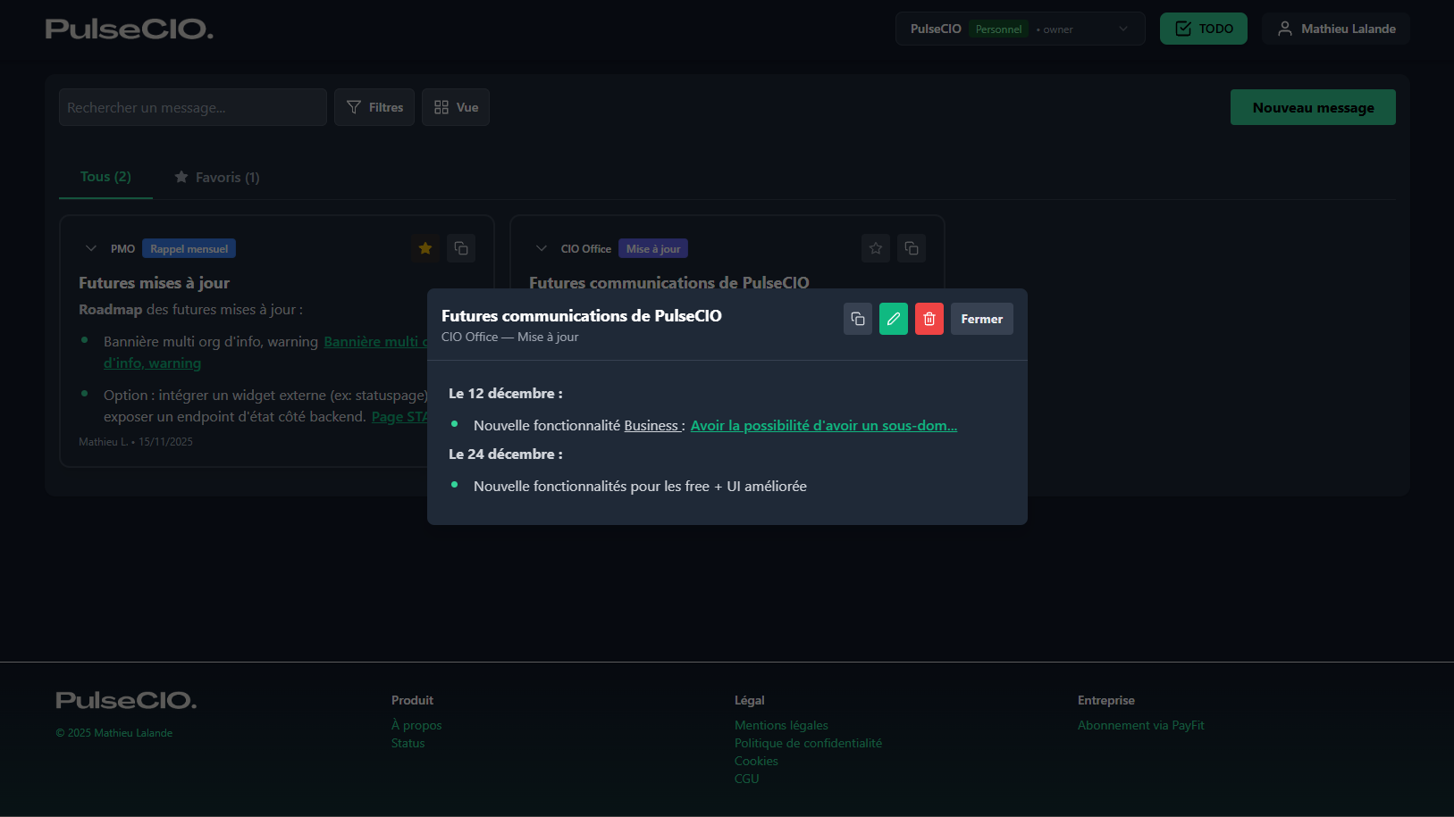Click the green pencil edit icon
The image size is (1454, 817).
[893, 319]
